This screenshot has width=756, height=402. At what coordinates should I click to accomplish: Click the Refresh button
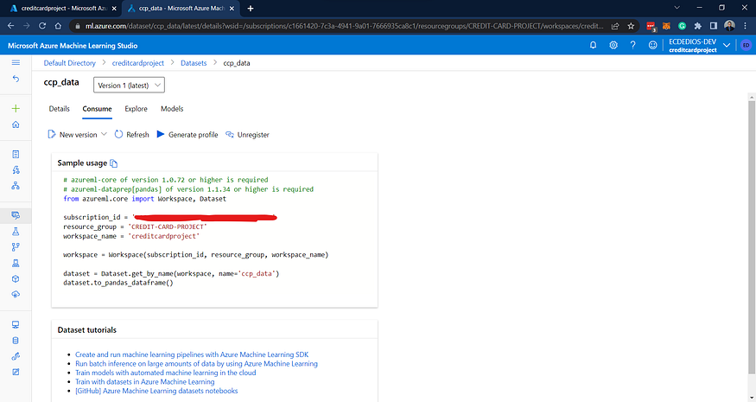131,135
